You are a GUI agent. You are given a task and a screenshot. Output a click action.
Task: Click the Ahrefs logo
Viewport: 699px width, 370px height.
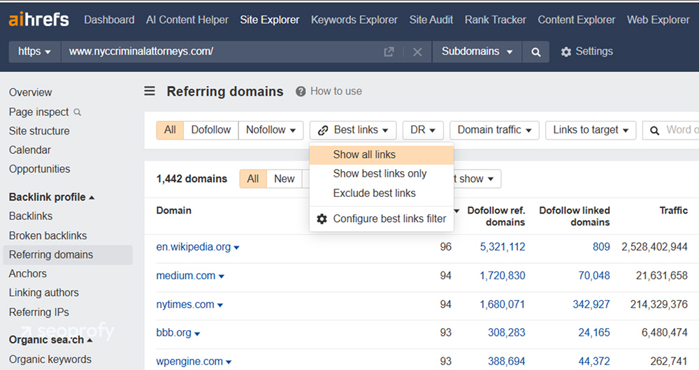(38, 20)
